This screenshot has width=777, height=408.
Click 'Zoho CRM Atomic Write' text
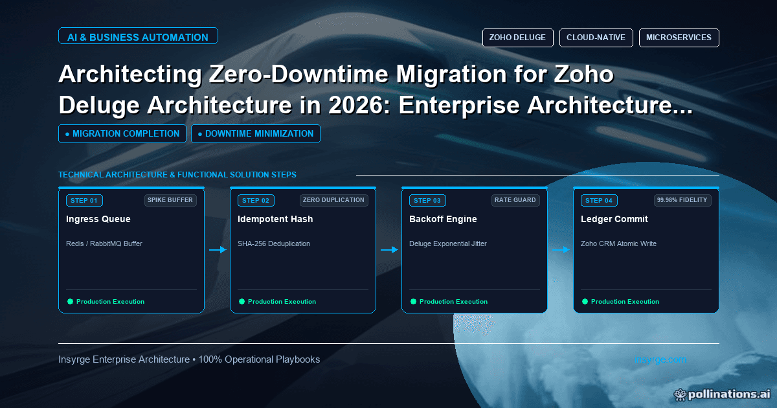(x=618, y=244)
